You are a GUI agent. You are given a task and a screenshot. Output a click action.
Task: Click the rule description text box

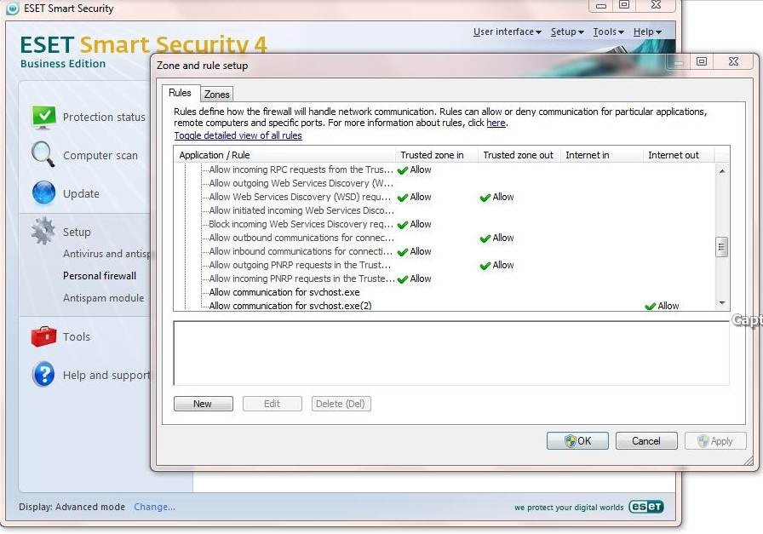pos(451,353)
